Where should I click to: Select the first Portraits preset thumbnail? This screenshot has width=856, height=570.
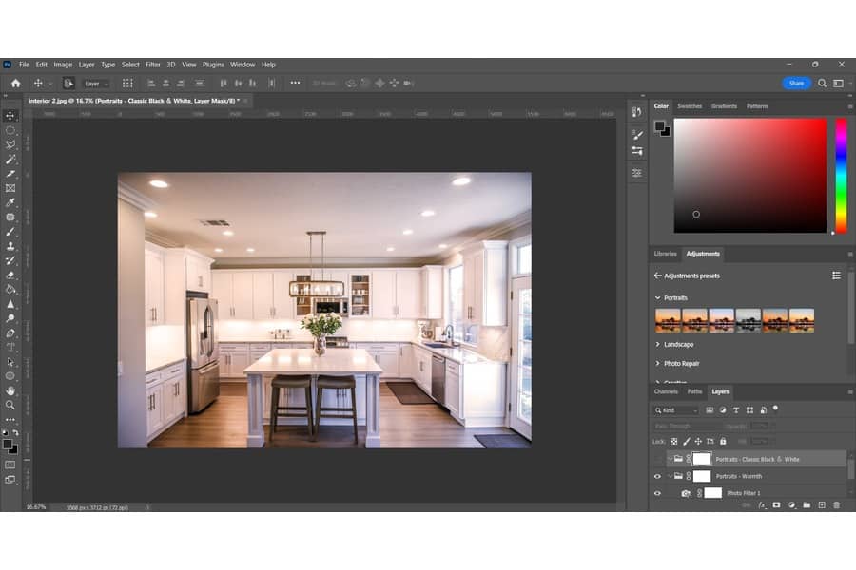tap(668, 320)
